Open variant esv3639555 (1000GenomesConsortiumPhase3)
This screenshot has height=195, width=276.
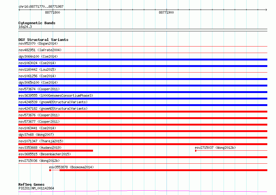pos(56,95)
